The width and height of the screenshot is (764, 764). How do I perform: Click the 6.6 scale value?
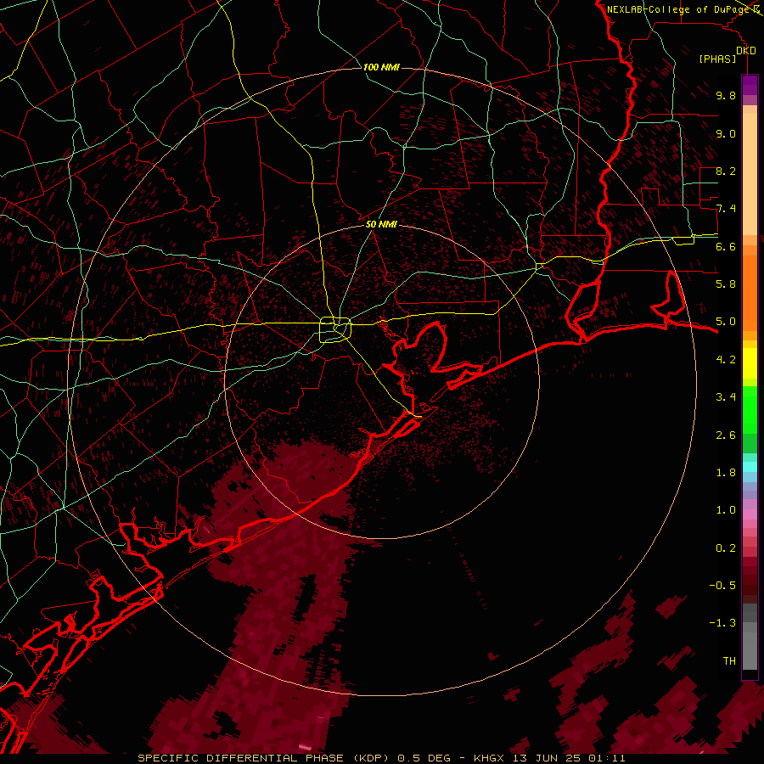[x=726, y=247]
